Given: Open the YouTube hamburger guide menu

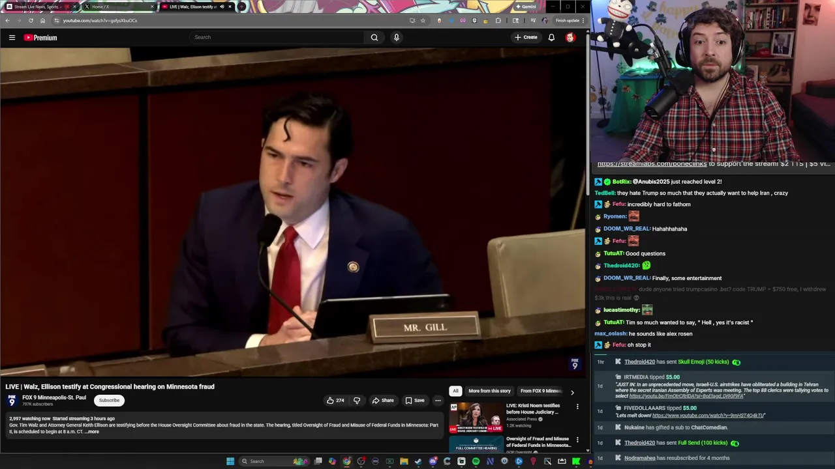Looking at the screenshot, I should click(12, 37).
